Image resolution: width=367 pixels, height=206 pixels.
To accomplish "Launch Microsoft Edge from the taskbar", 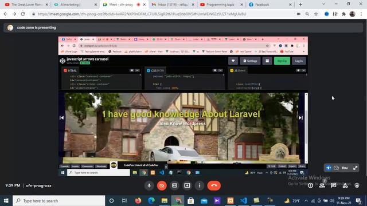I will (151, 201).
